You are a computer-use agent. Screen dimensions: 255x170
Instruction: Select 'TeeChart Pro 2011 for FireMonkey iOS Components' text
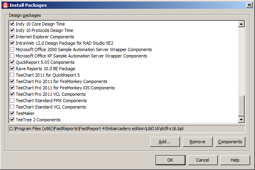click(x=65, y=88)
